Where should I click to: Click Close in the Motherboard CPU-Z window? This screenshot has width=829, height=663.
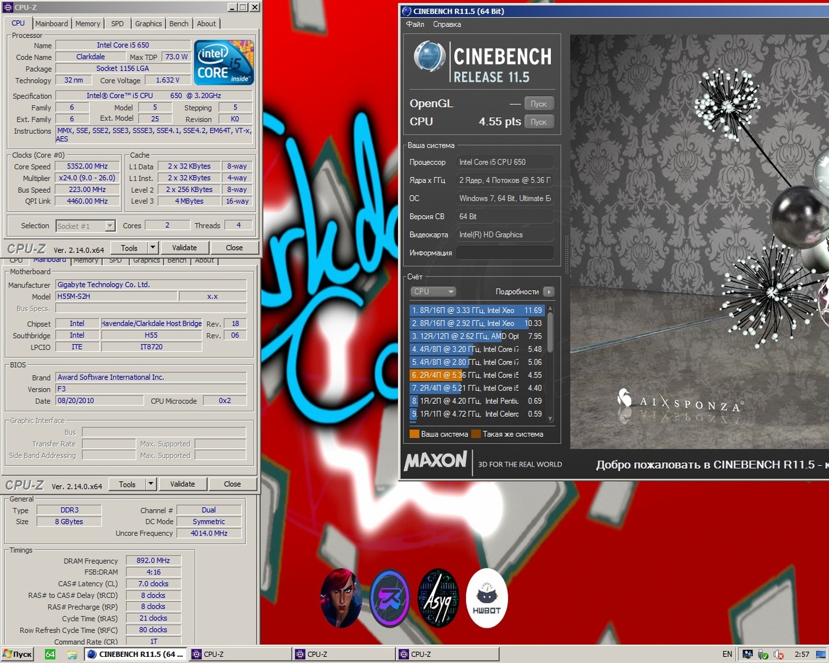(x=232, y=484)
